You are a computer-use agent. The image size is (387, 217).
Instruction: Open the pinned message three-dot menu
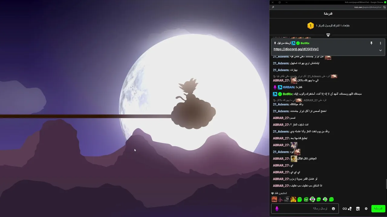coord(380,43)
